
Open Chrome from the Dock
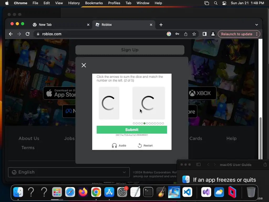(96, 192)
